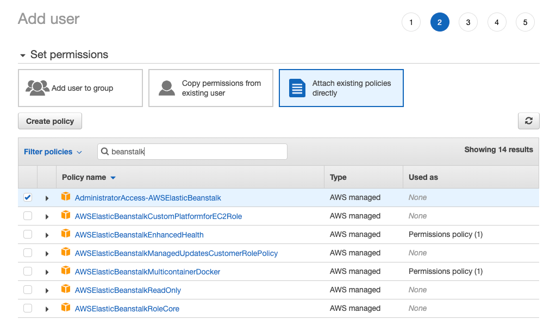Click the magnifier icon in search box

[104, 151]
